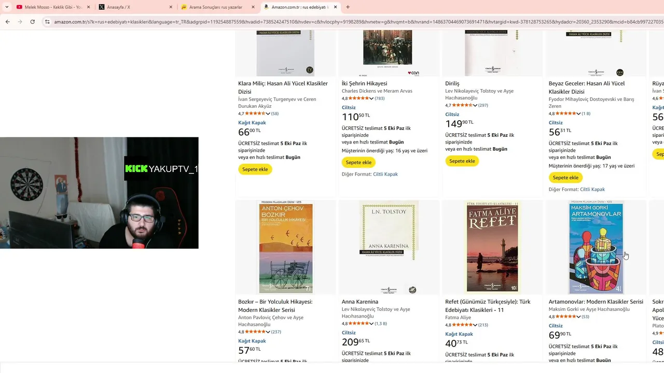Open the tab search chevron button
Viewport: 664px width, 373px height.
pyautogui.click(x=7, y=7)
